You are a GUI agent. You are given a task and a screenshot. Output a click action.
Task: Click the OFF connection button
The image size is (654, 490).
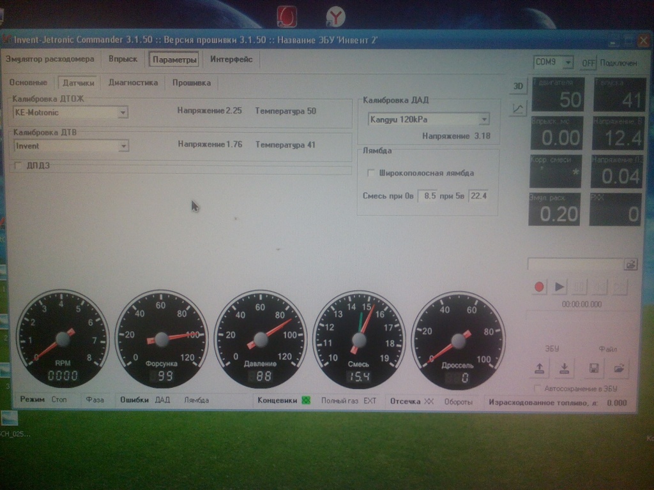point(588,63)
